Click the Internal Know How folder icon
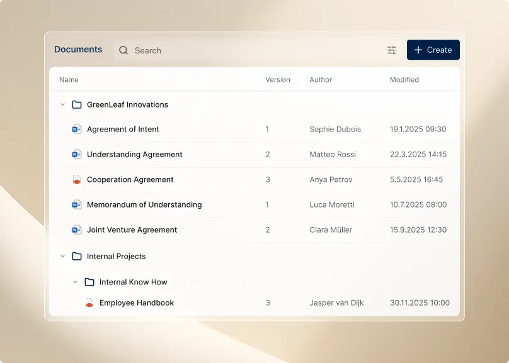509x363 pixels. coord(89,282)
